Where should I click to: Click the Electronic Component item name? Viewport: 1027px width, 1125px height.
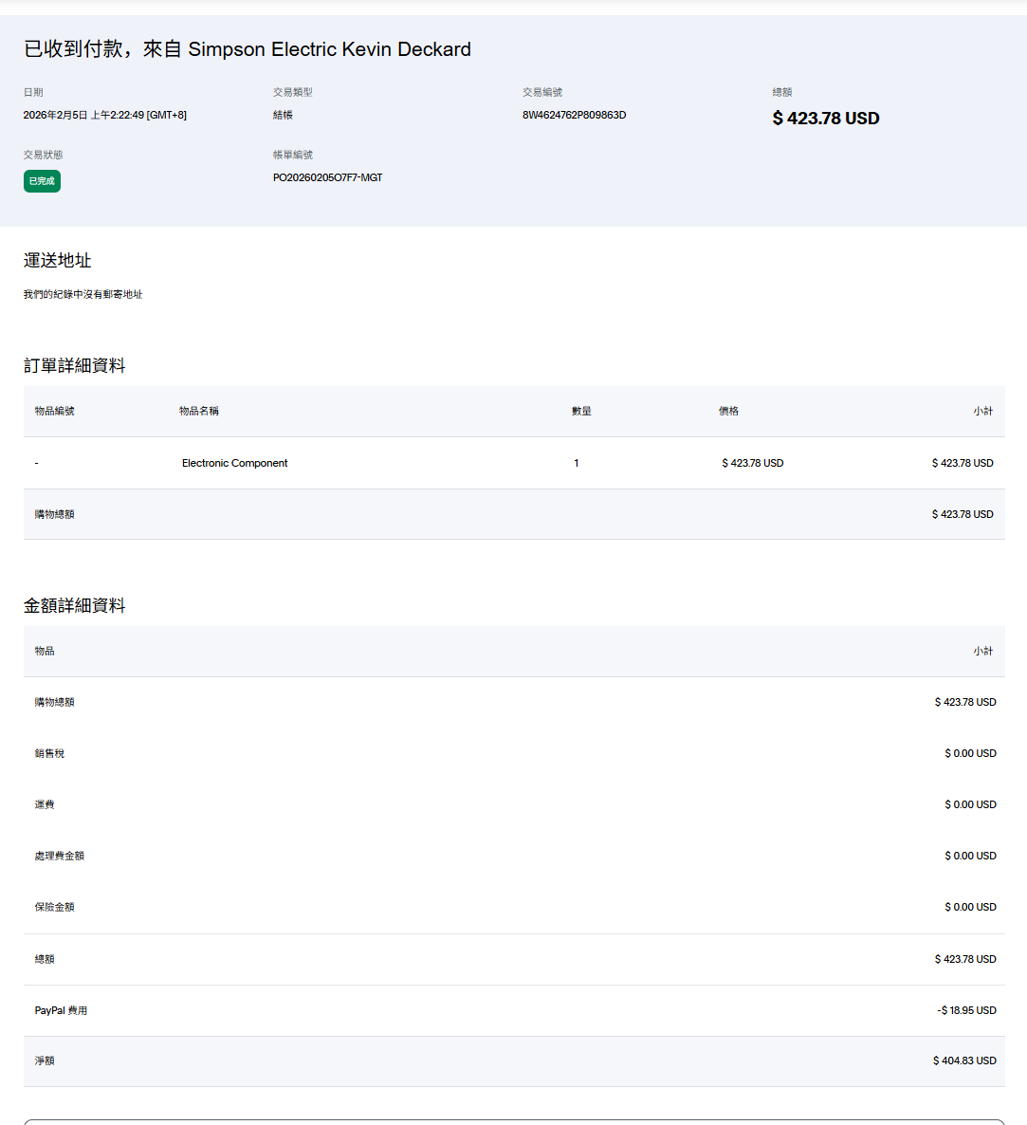click(x=234, y=463)
